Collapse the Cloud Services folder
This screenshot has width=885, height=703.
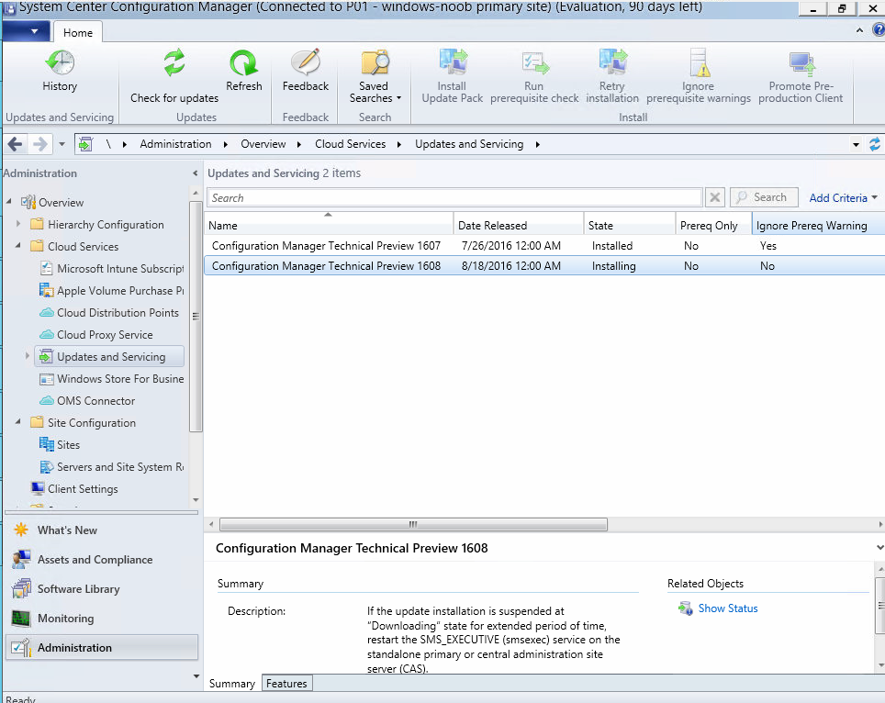point(18,246)
